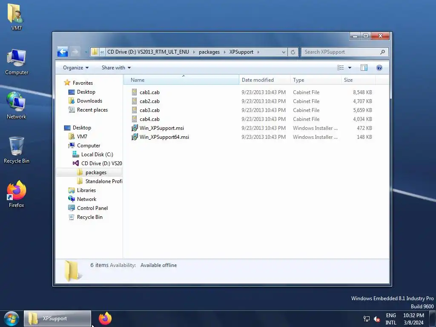This screenshot has width=436, height=327.
Task: Open the Help button
Action: click(x=379, y=68)
